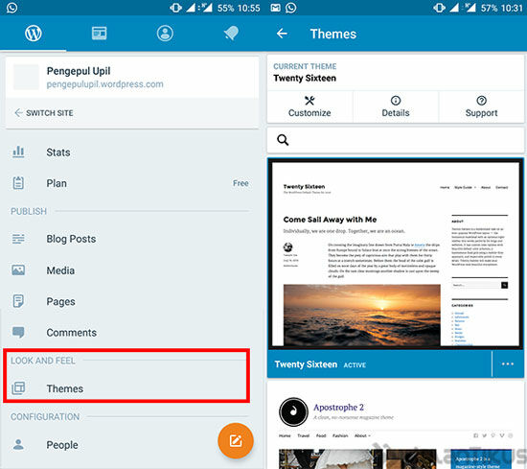Screen dimensions: 527x469
Task: Open the Twenty Sixteen theme preview
Action: [396, 254]
